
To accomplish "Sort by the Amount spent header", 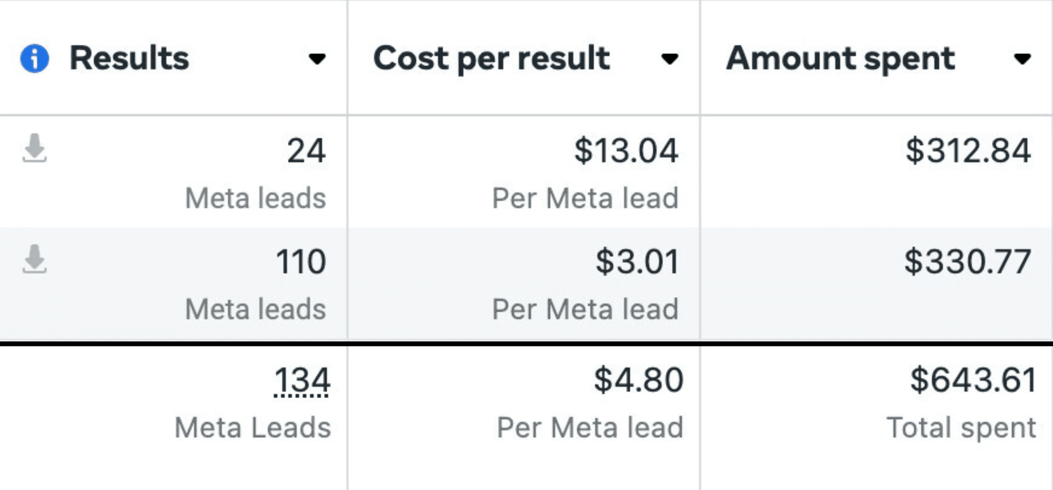I will pyautogui.click(x=840, y=59).
